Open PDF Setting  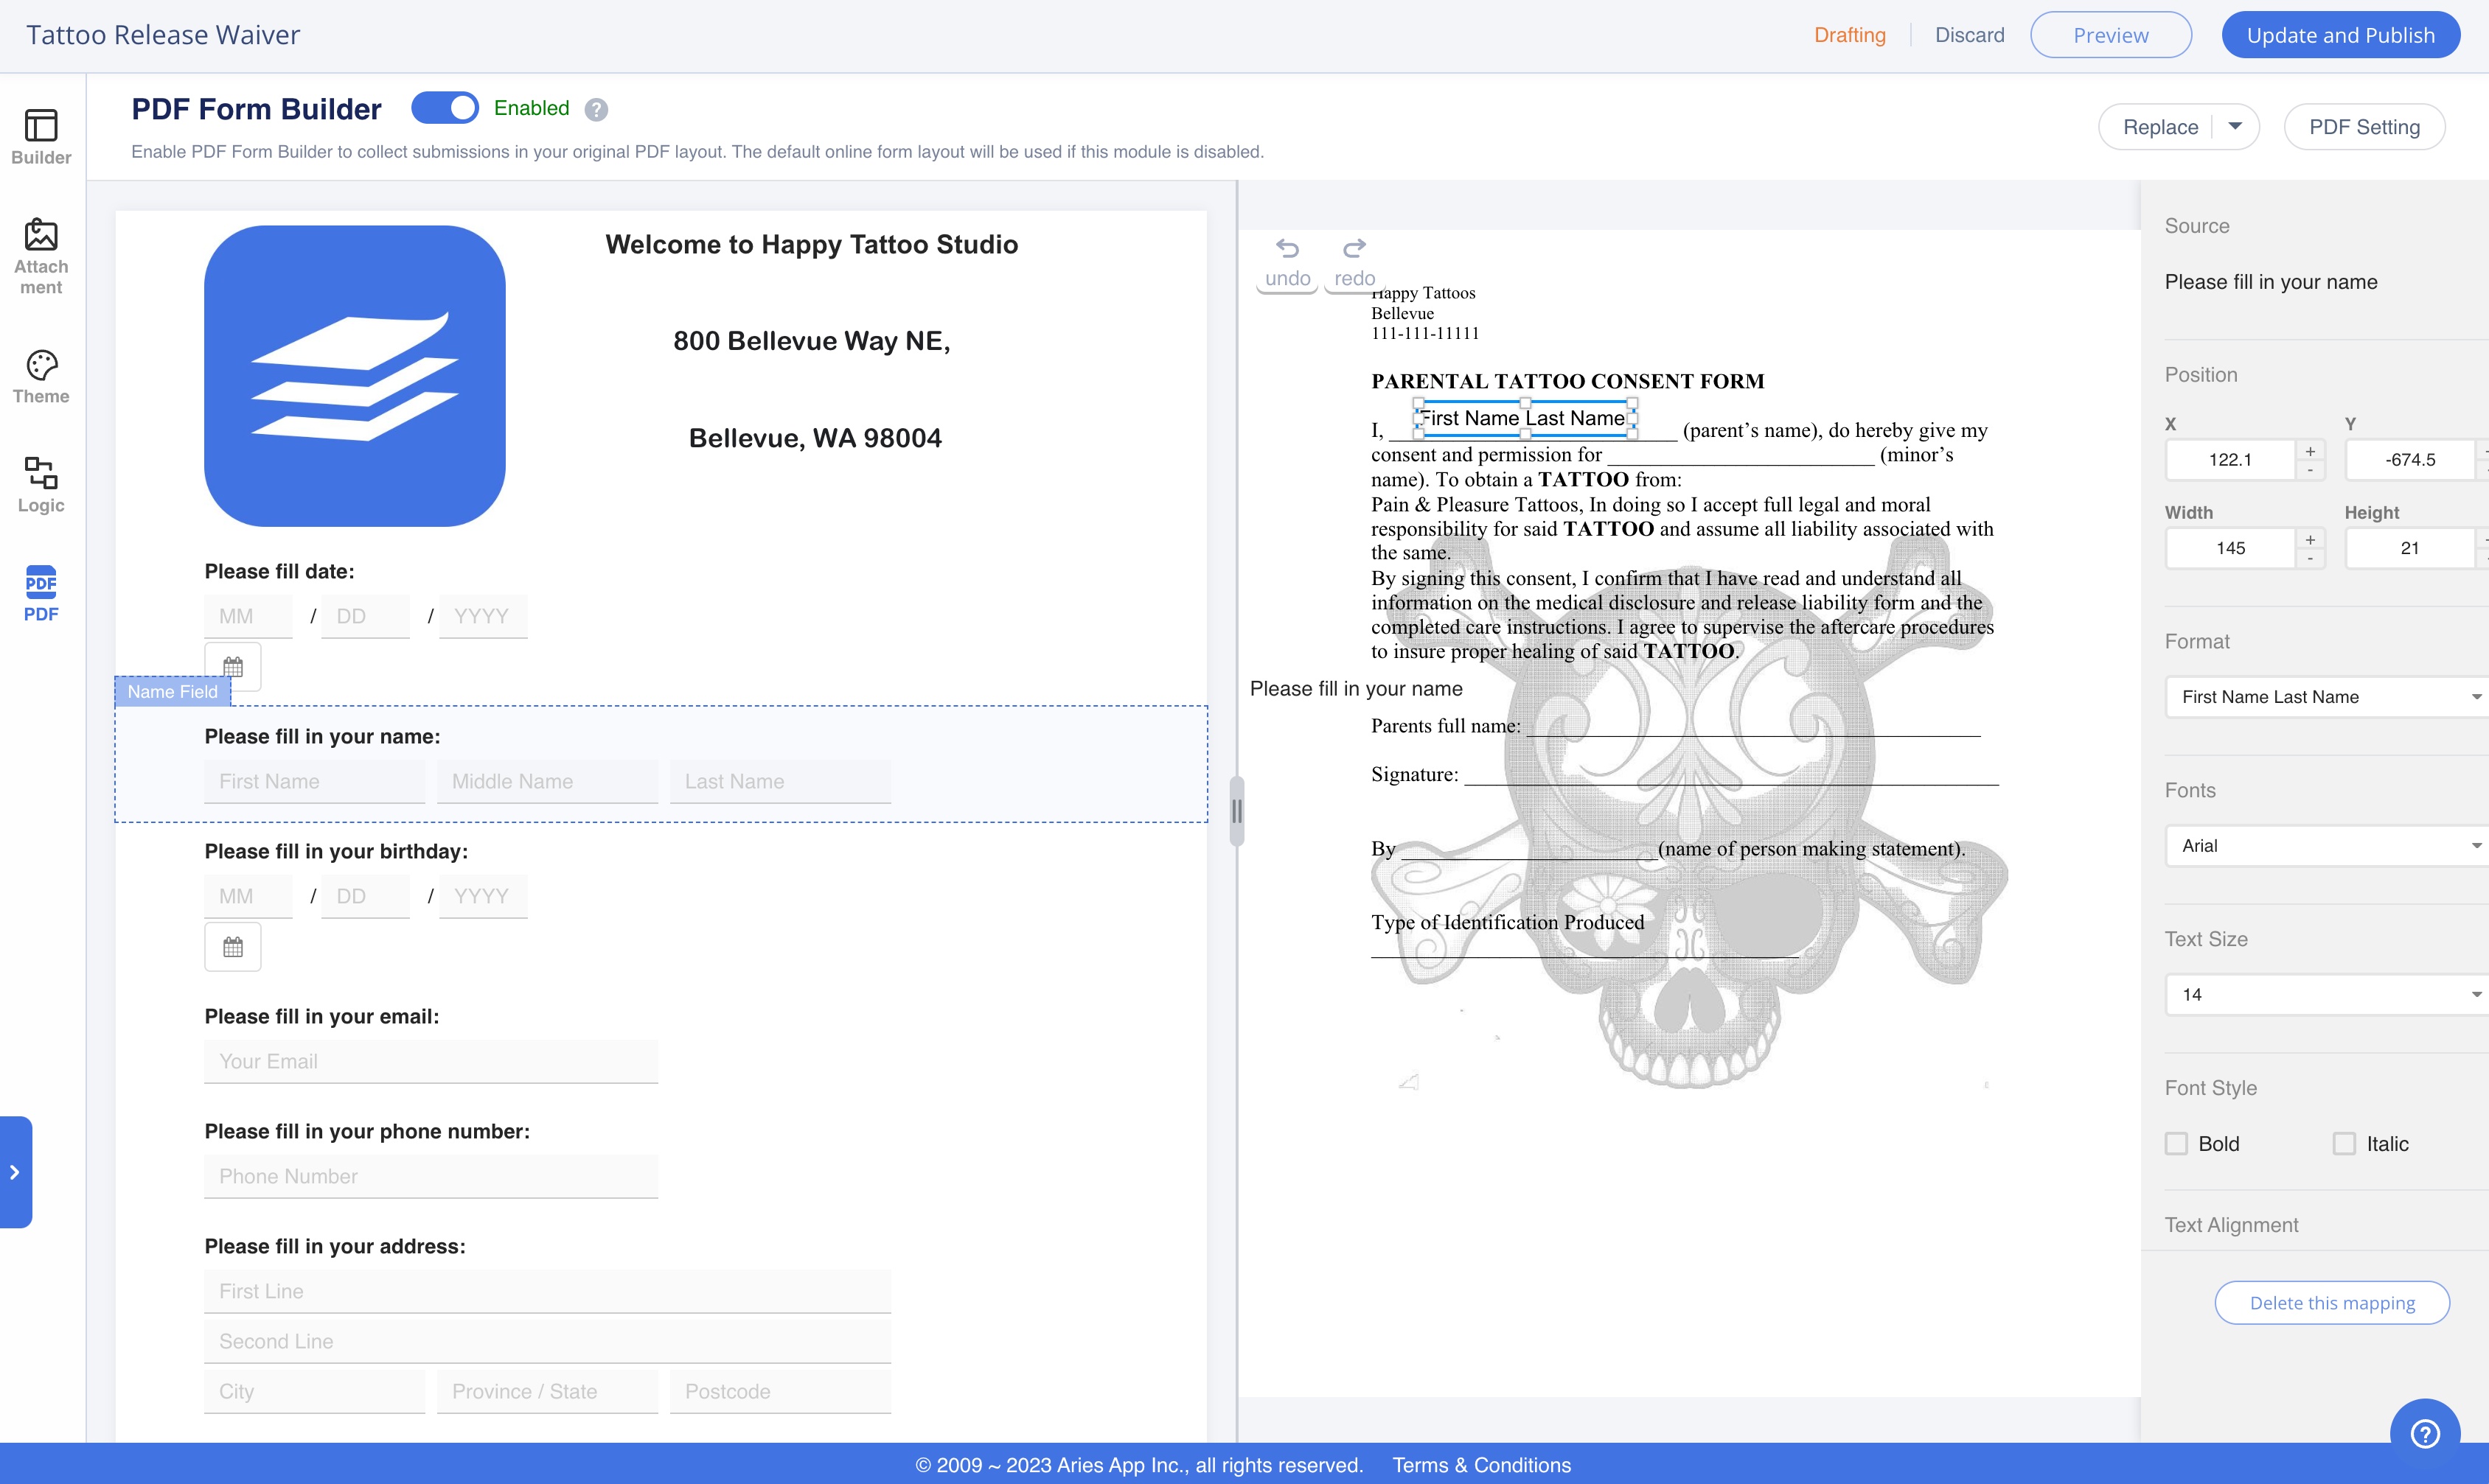pos(2365,127)
